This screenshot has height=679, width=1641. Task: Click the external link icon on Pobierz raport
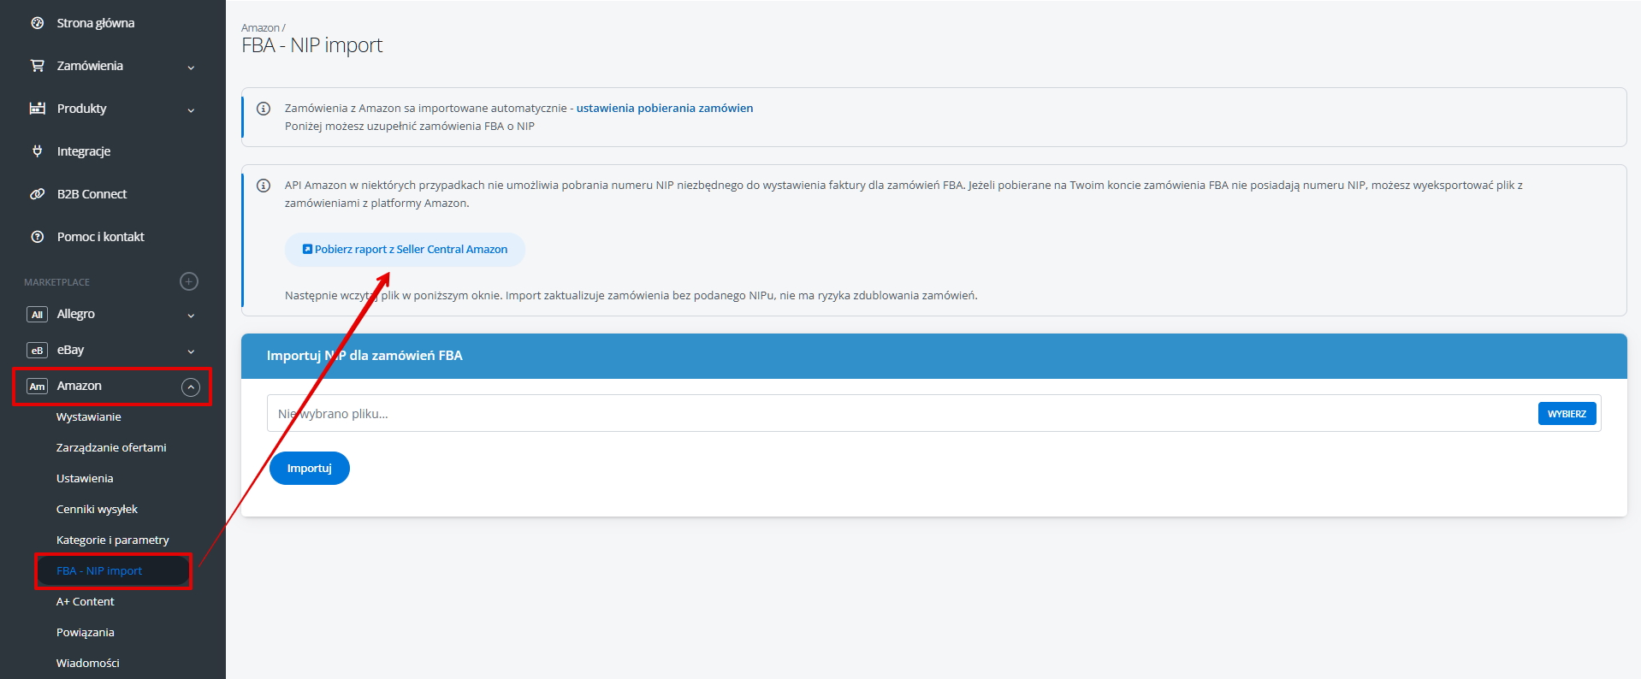click(307, 250)
